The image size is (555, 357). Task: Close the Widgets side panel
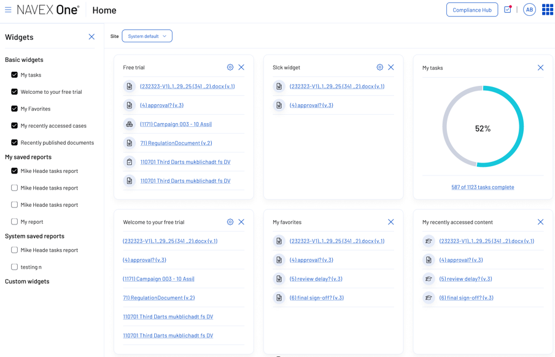(x=91, y=37)
